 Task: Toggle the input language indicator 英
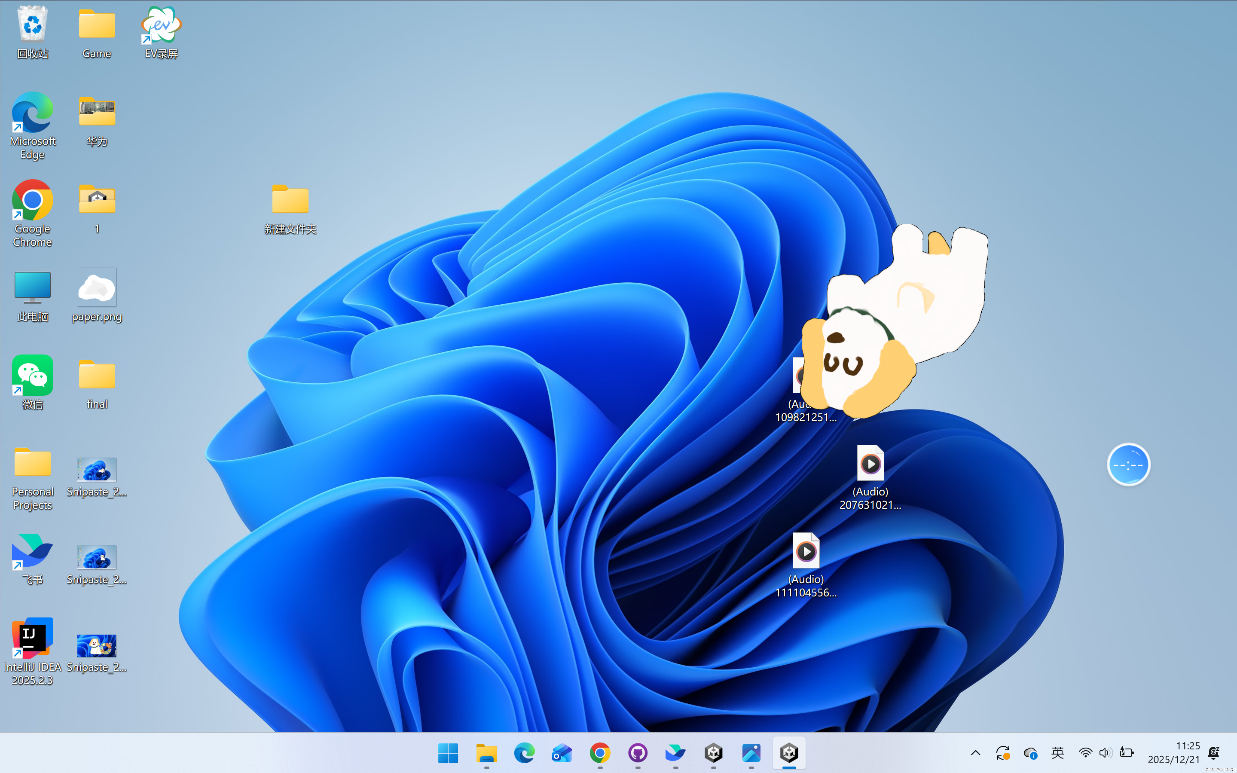click(x=1057, y=752)
